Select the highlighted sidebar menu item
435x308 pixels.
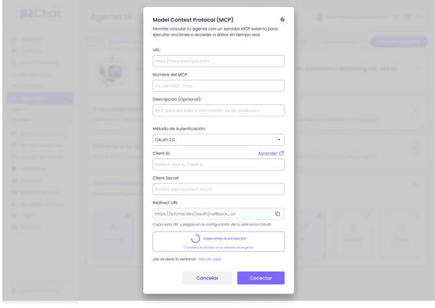pos(40,99)
